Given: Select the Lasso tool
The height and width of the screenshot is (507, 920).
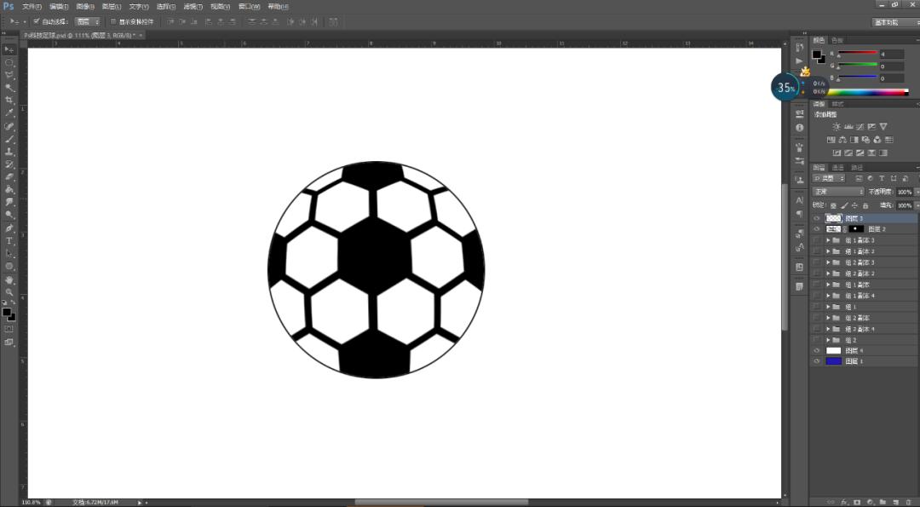Looking at the screenshot, I should point(9,75).
